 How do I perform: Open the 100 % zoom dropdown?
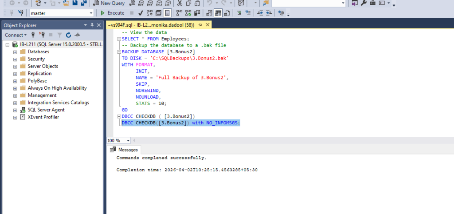point(128,141)
